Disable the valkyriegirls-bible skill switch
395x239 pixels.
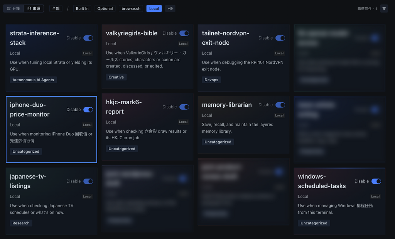point(184,33)
